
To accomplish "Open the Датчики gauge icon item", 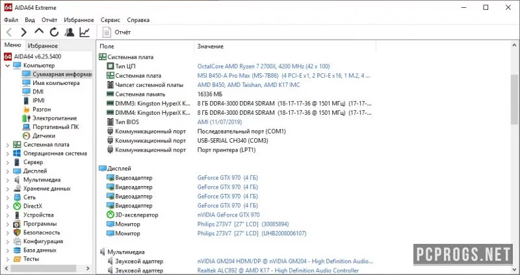I will (26, 136).
